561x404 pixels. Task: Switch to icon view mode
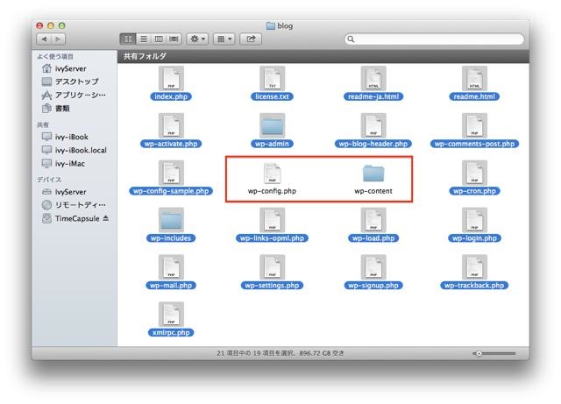128,39
